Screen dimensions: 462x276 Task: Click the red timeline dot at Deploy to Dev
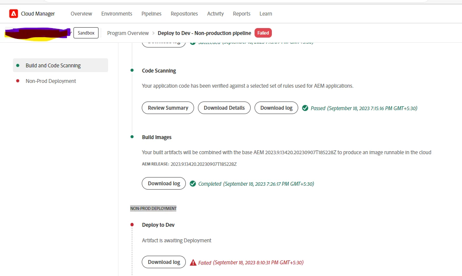coord(132,225)
